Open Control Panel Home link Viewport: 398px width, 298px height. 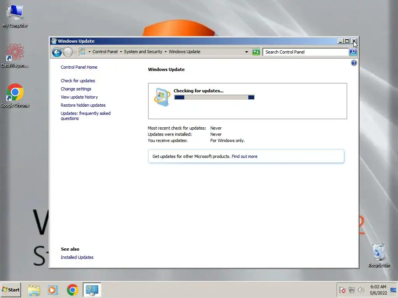click(x=79, y=67)
